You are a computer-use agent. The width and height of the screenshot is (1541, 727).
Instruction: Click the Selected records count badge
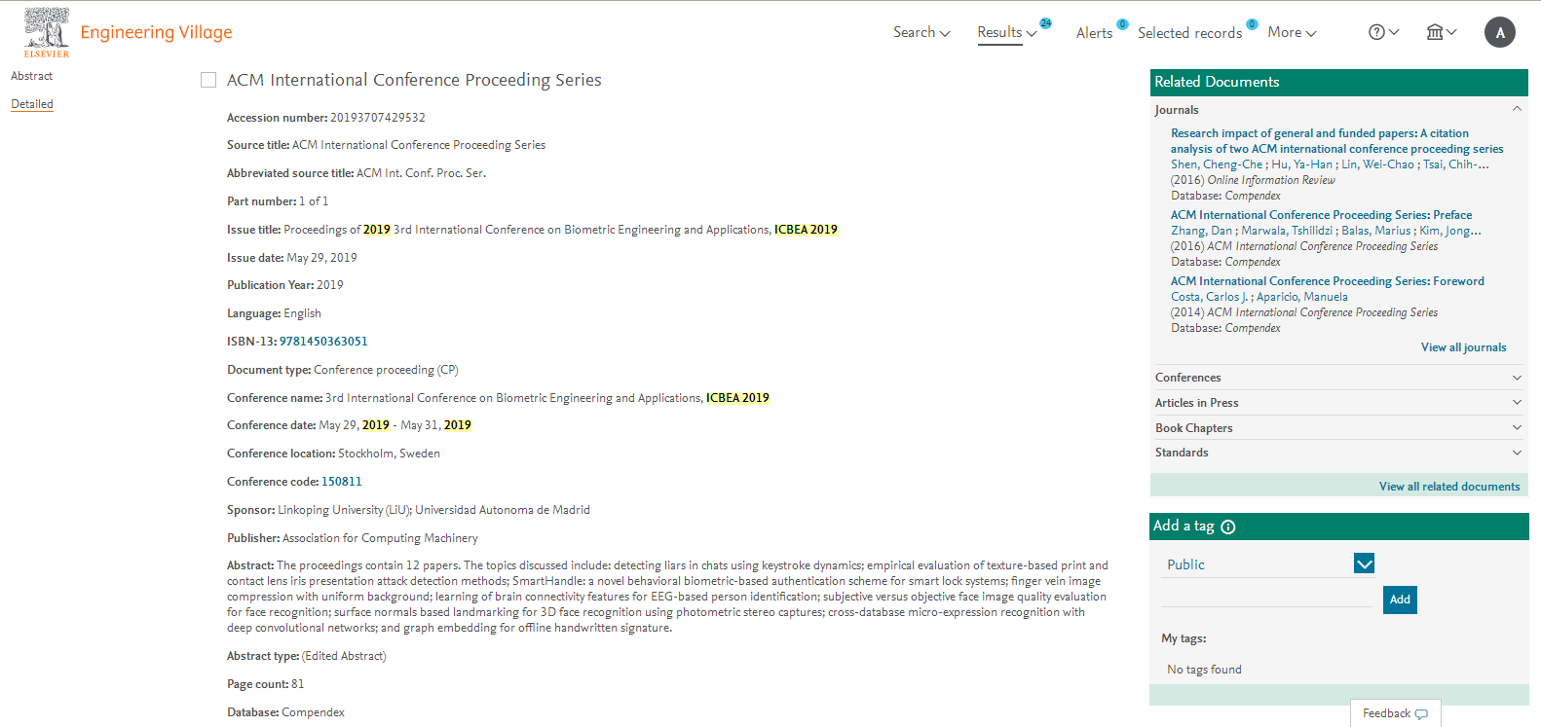[x=1252, y=24]
